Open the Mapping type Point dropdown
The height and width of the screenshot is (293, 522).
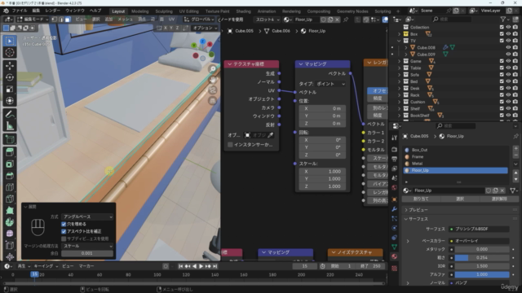[x=330, y=84]
